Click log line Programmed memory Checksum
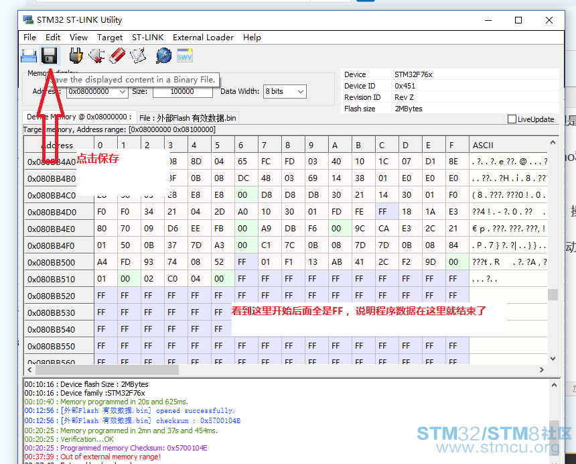 (116, 448)
